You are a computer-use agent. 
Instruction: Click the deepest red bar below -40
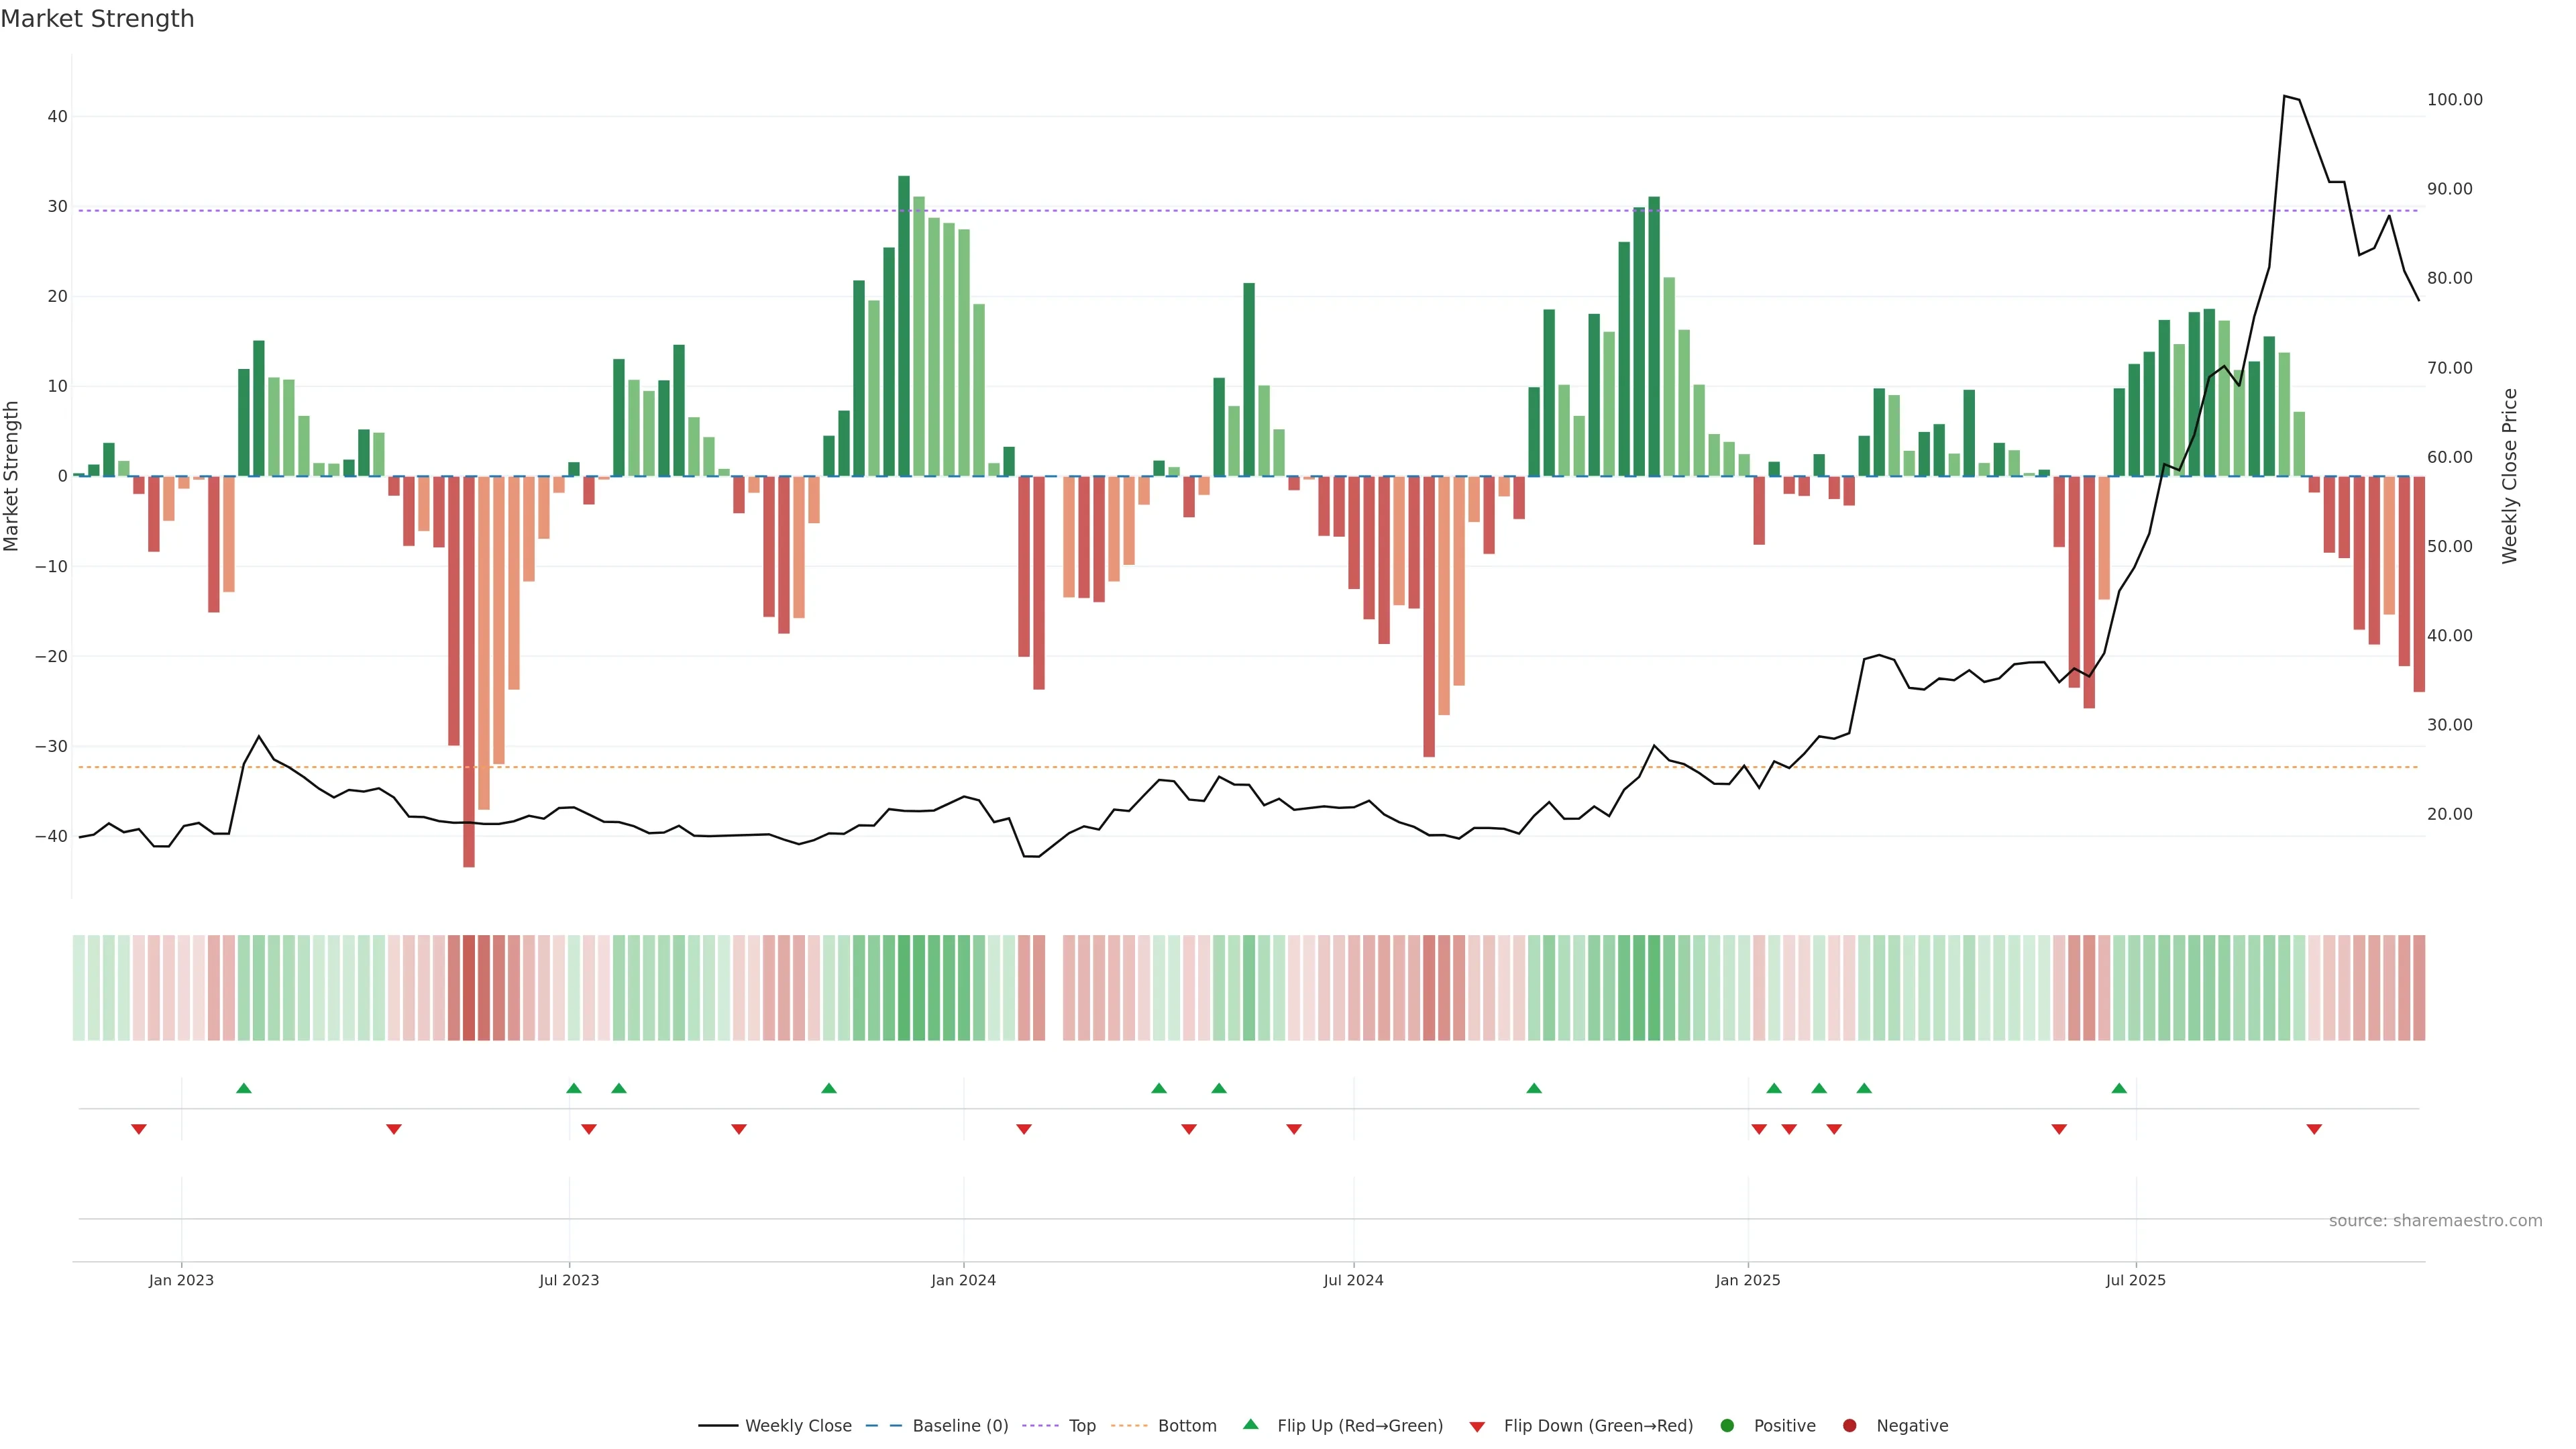coord(469,670)
